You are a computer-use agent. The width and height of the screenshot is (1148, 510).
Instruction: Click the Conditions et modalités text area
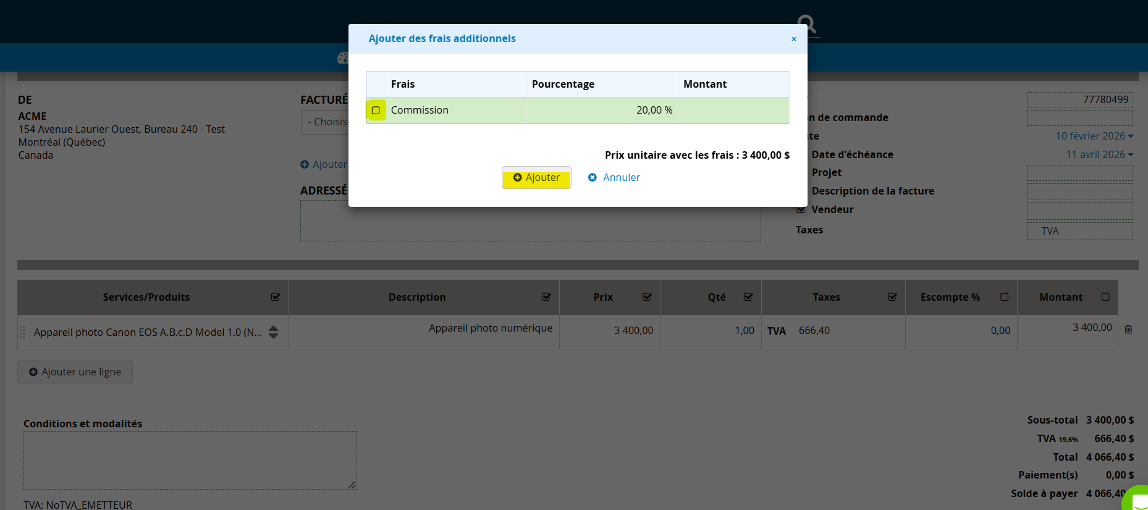pyautogui.click(x=190, y=460)
